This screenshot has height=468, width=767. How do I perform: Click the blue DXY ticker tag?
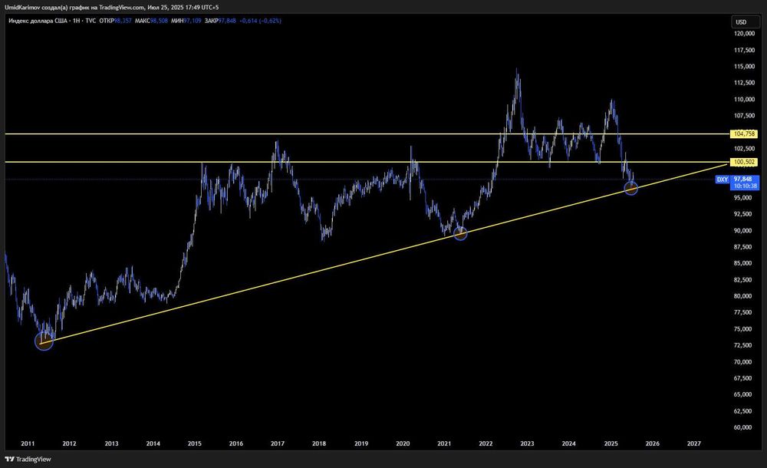point(723,180)
